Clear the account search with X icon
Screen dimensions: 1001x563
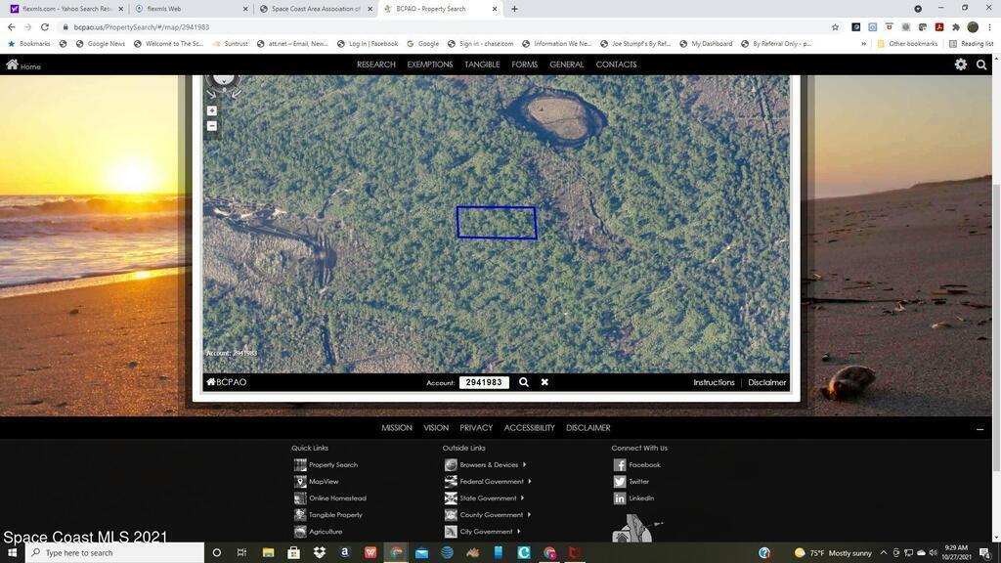544,382
